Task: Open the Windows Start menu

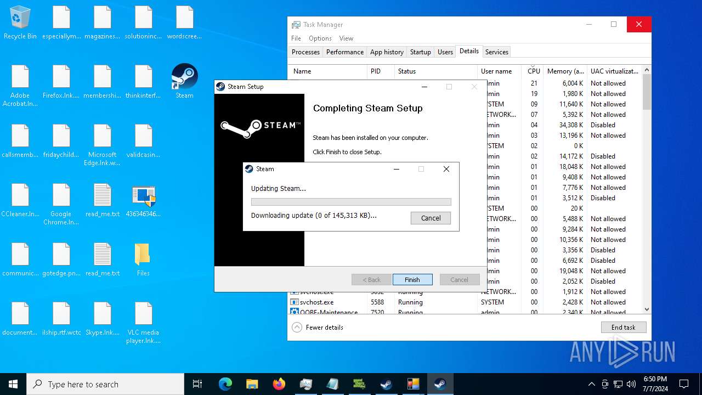Action: click(x=13, y=384)
